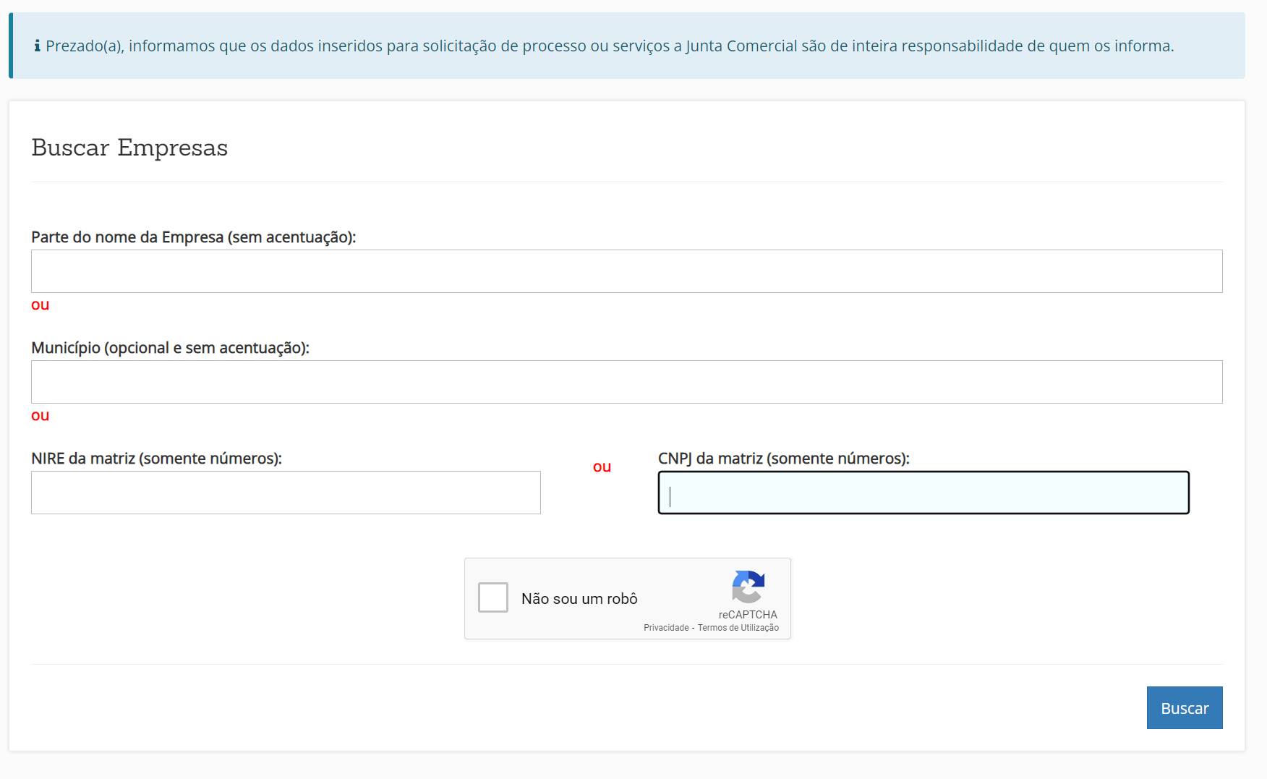Click the reCAPTCHA arrows logo
The width and height of the screenshot is (1267, 779).
pyautogui.click(x=748, y=587)
